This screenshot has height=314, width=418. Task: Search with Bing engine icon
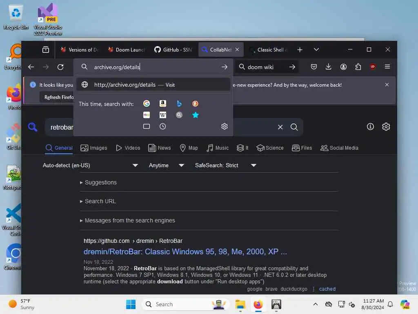179,103
